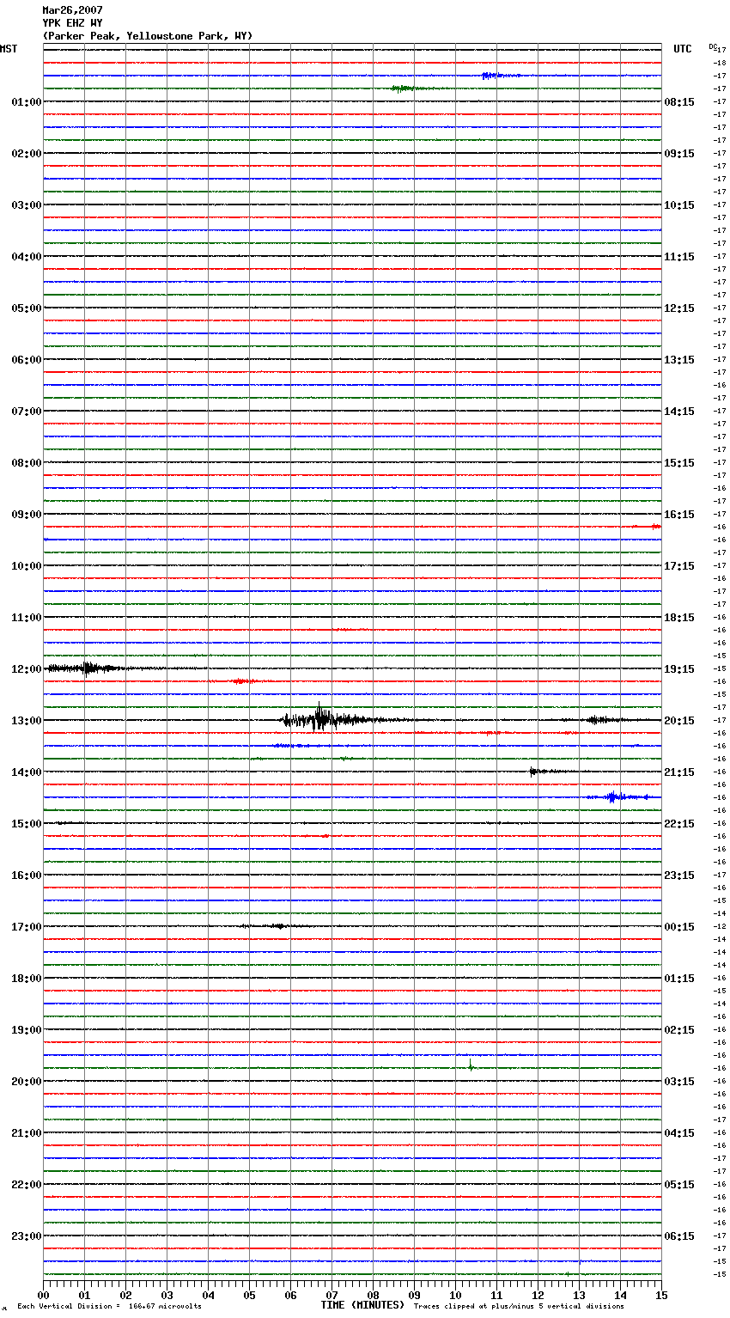This screenshot has width=730, height=1318.
Task: Click the 21:00 MST time label
Action: click(27, 1133)
